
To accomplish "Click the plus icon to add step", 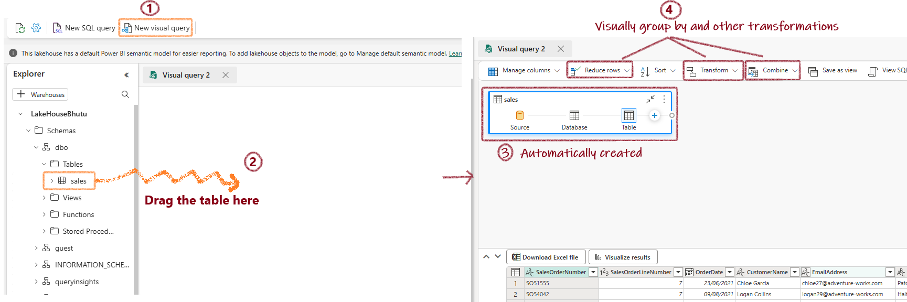I will pos(654,115).
